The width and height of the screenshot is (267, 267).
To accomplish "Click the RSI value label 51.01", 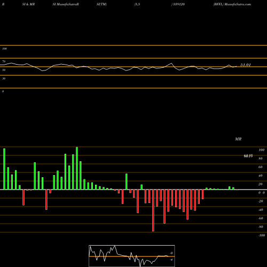I will 246,65.
